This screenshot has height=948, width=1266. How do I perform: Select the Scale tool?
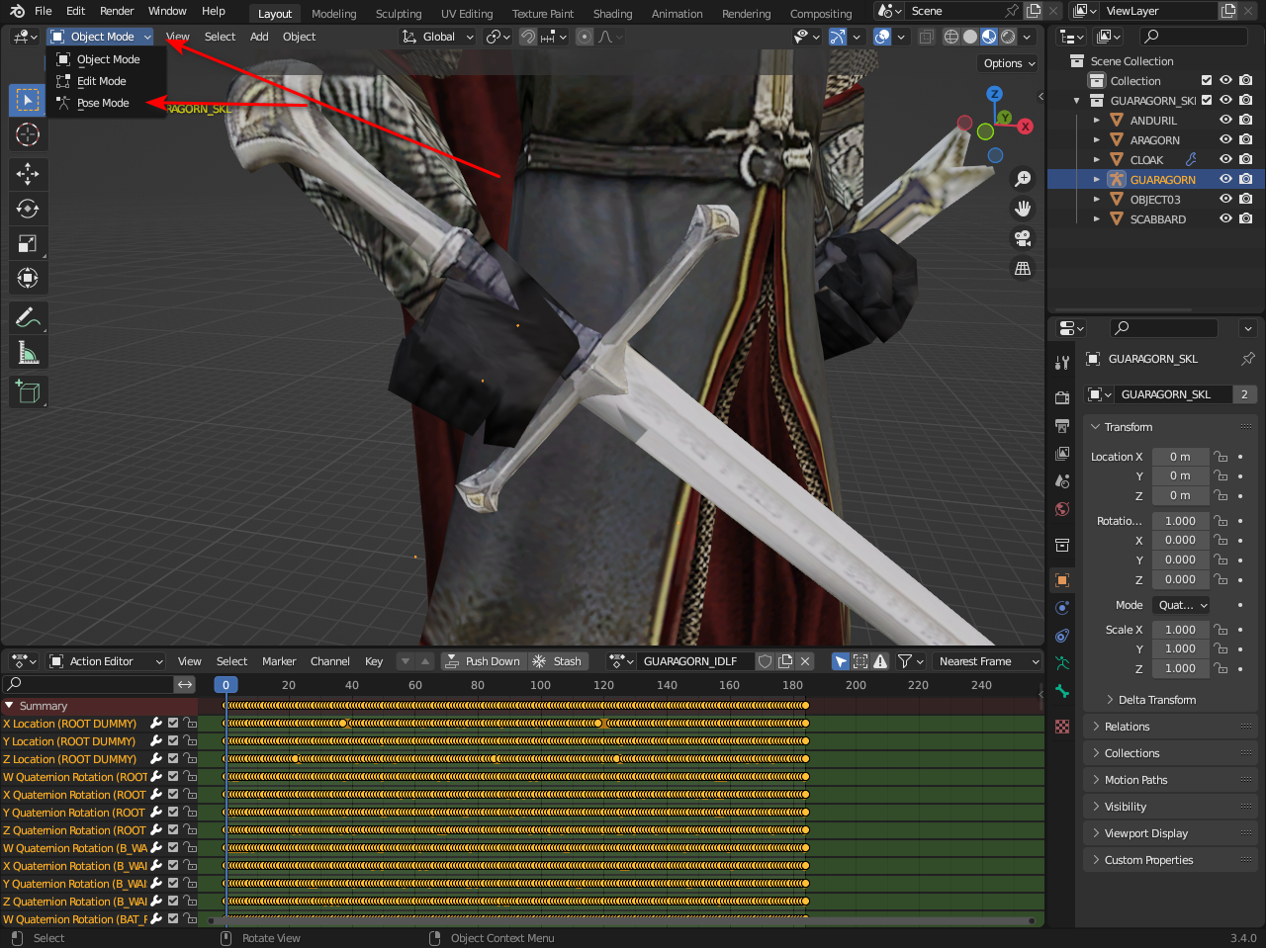point(28,243)
